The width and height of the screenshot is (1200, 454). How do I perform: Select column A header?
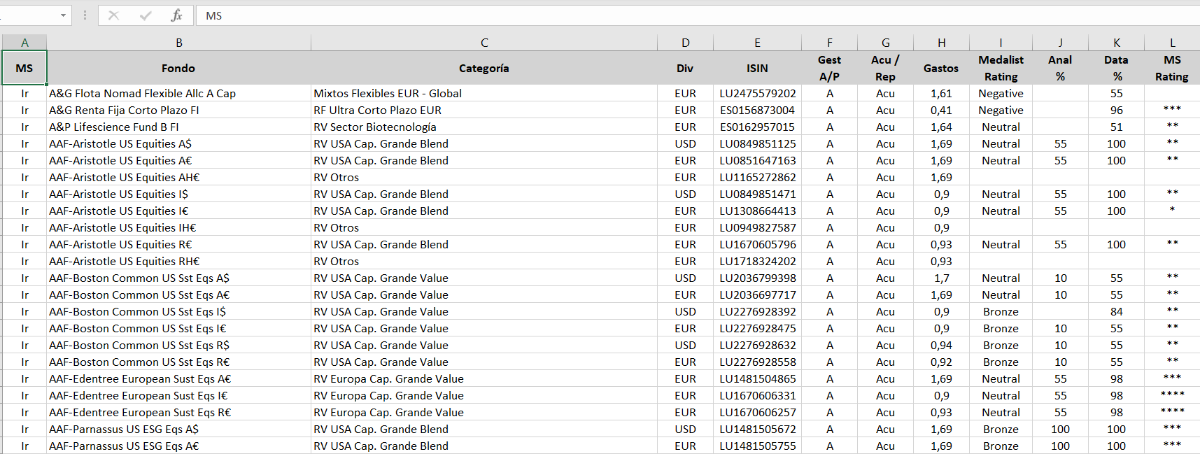(24, 43)
